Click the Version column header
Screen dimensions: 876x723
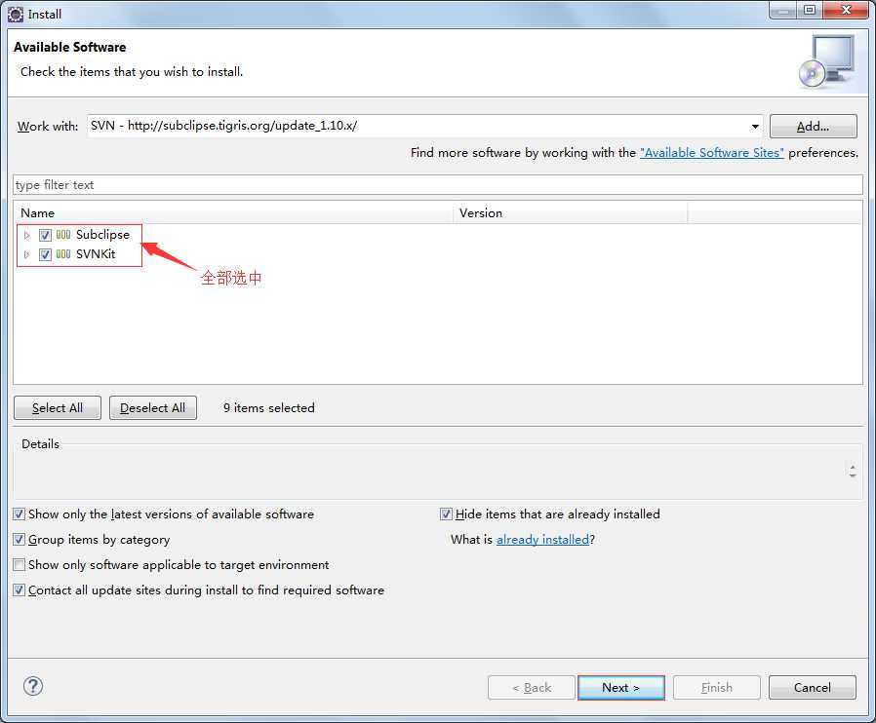point(571,213)
